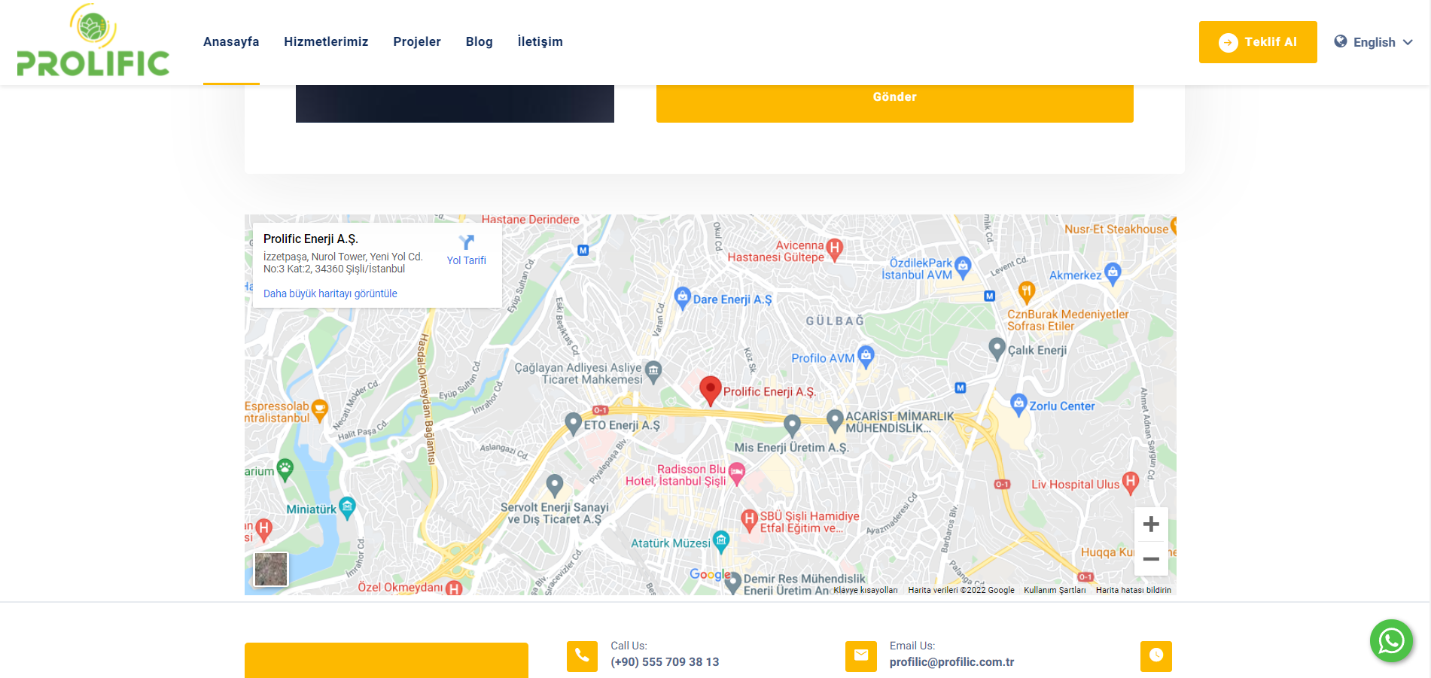Image resolution: width=1431 pixels, height=678 pixels.
Task: Open the Anasayfa menu item
Action: (231, 42)
